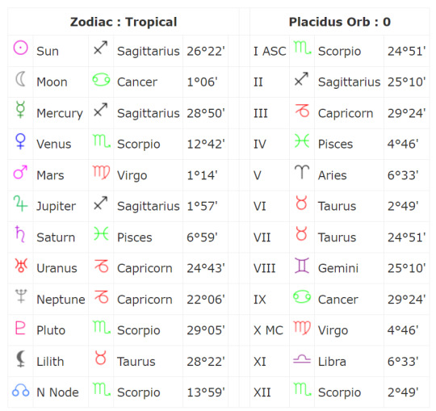
Task: Select the purple Saturn glyph
Action: coord(20,234)
